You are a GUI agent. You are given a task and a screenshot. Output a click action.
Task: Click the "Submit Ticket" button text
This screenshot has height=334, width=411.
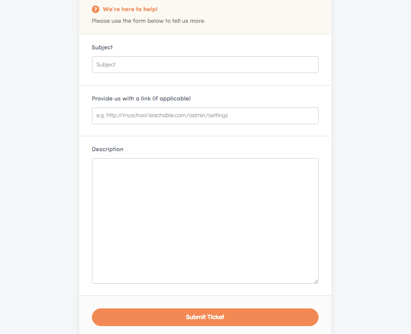tap(205, 317)
